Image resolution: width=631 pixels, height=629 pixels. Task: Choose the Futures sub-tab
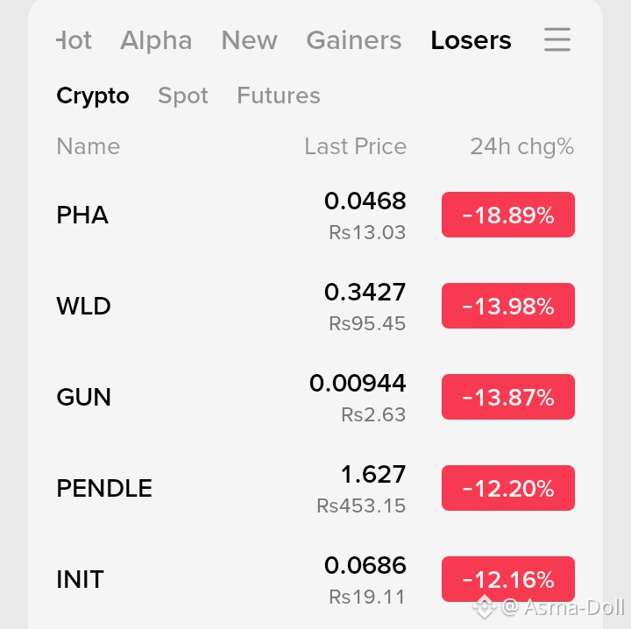pyautogui.click(x=279, y=95)
